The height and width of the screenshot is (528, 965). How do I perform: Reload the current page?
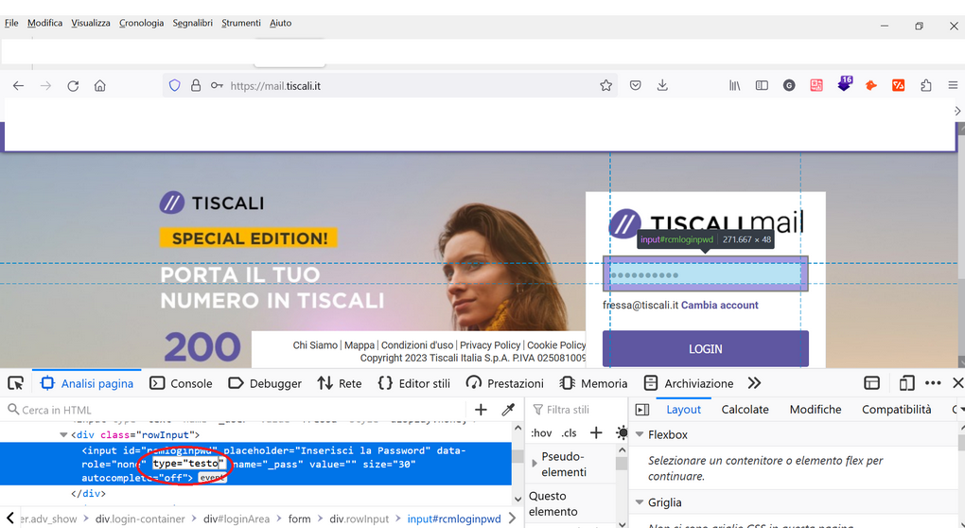point(73,85)
